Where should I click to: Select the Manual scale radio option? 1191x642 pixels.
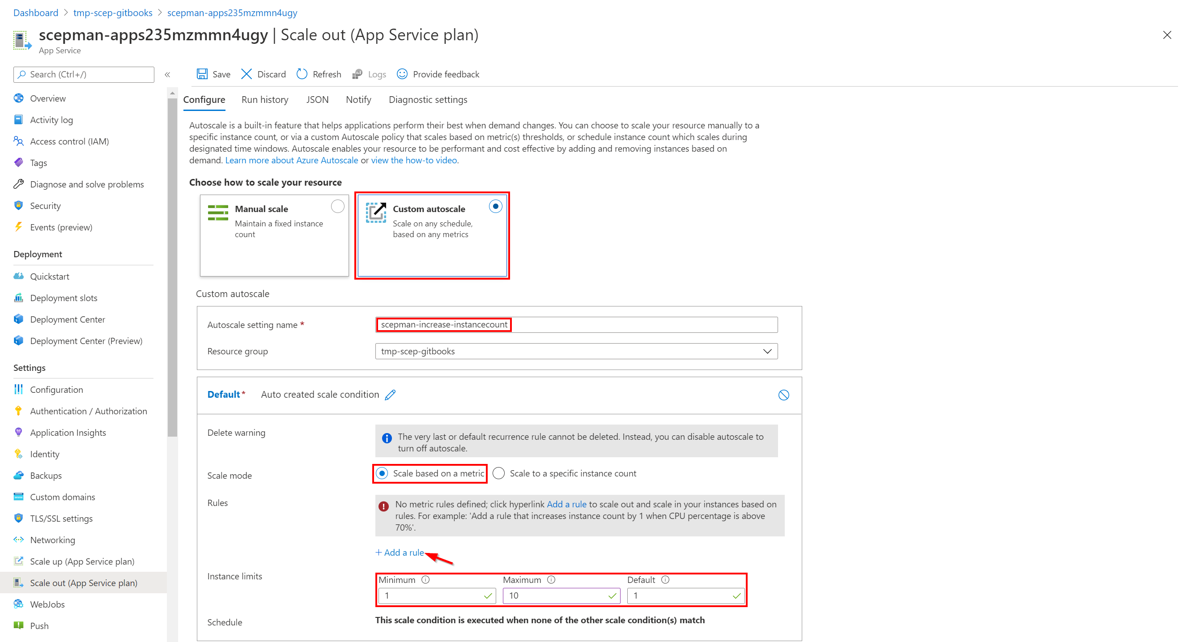click(337, 207)
